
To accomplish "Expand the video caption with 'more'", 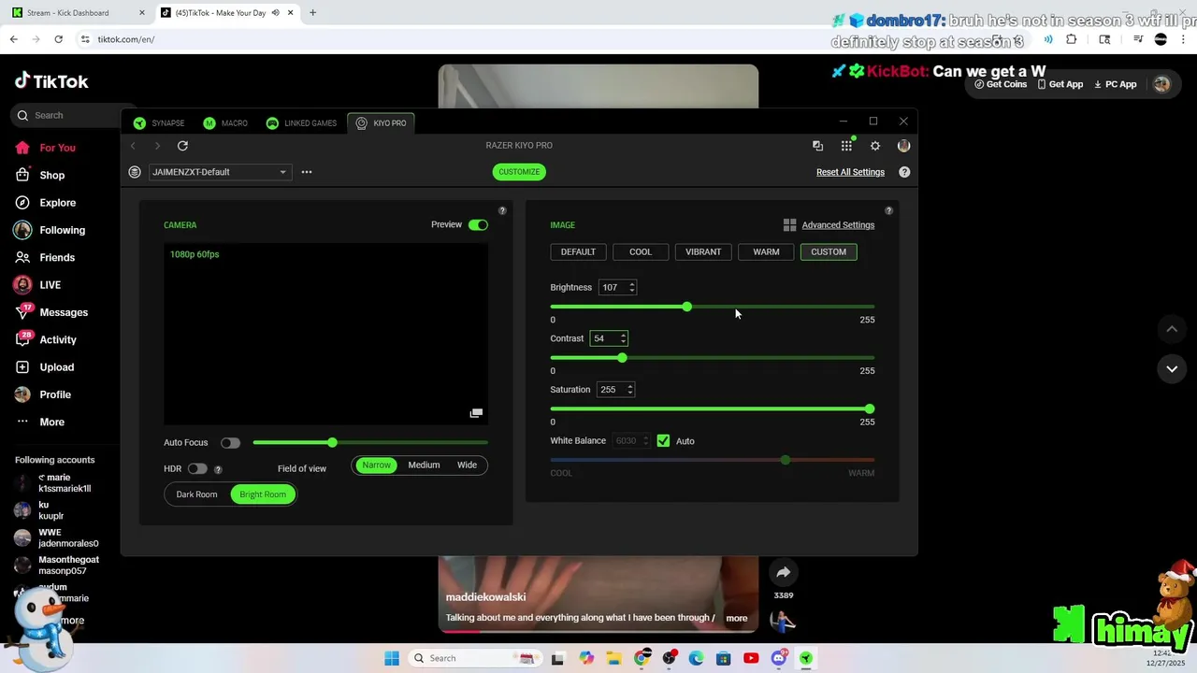I will point(737,618).
